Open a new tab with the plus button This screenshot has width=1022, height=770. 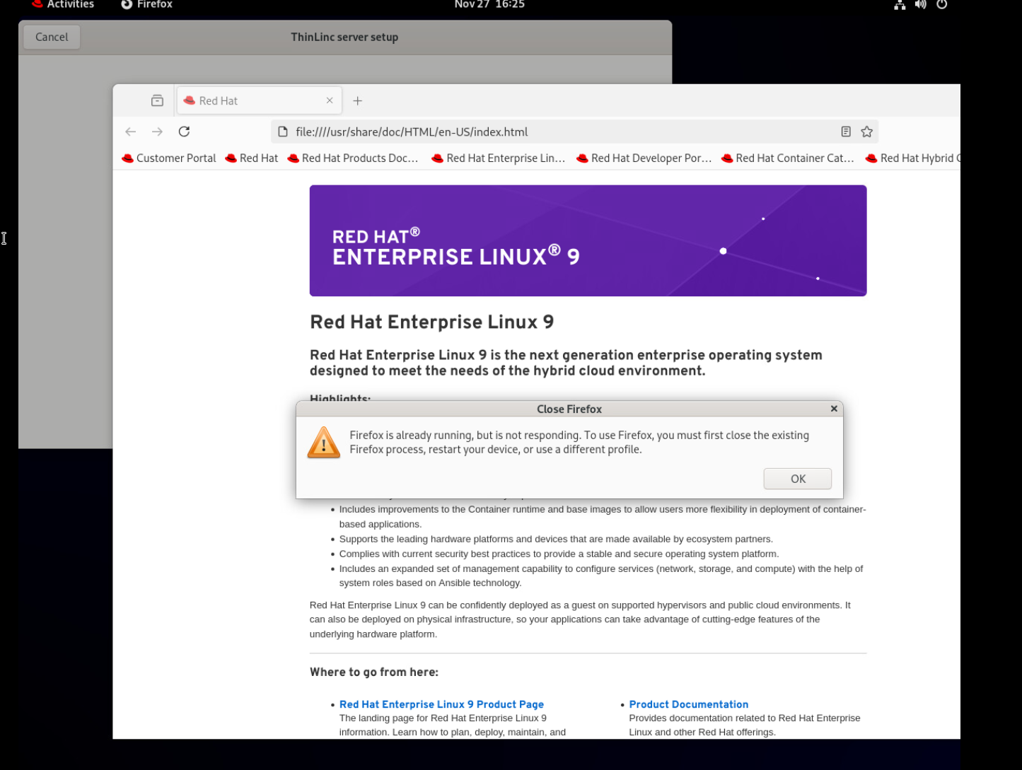(x=358, y=100)
